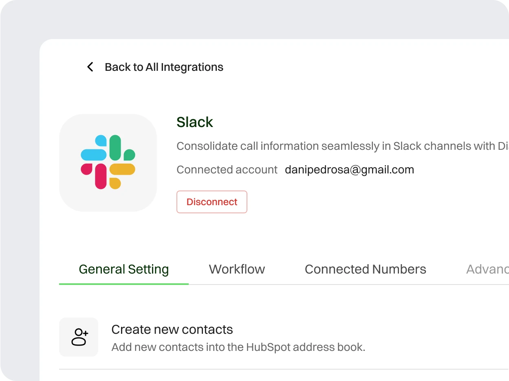
Task: Click the pink-red segment of Slack logo
Action: [x=100, y=176]
